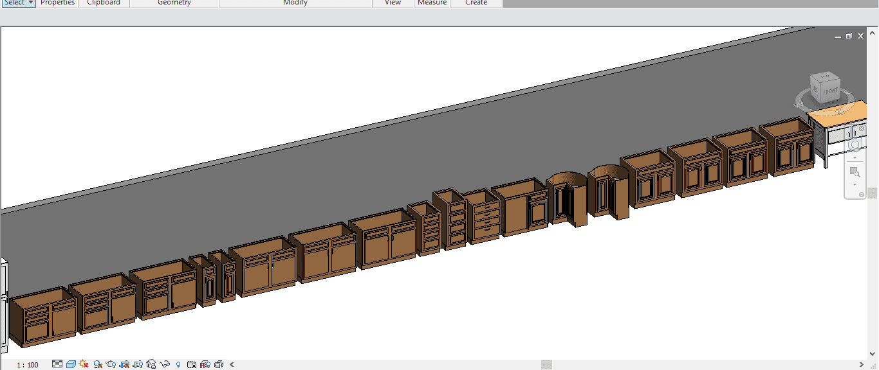Toggle Sun Path off/on icon
The width and height of the screenshot is (879, 370).
(x=84, y=364)
